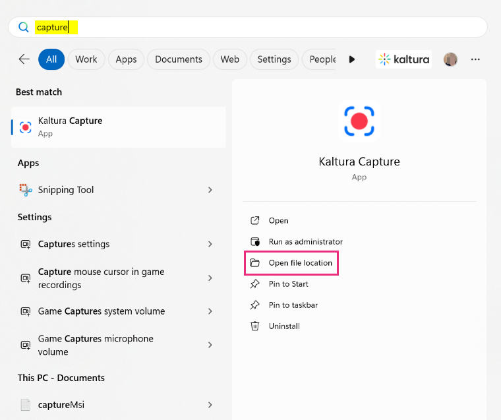The width and height of the screenshot is (501, 420).
Task: Open the three-dot more options menu
Action: pos(475,59)
